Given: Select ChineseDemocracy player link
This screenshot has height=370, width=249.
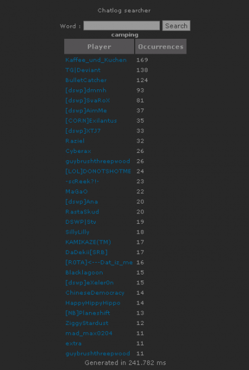Looking at the screenshot, I should click(95, 293).
